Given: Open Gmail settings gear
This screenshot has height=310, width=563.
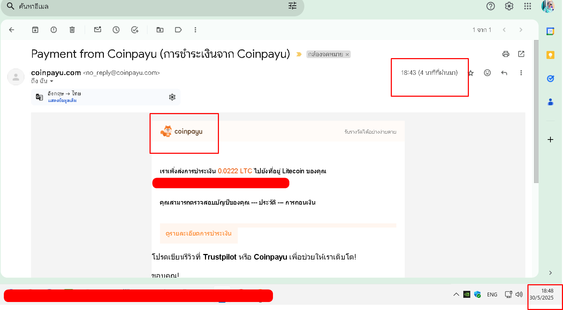Looking at the screenshot, I should pyautogui.click(x=509, y=6).
